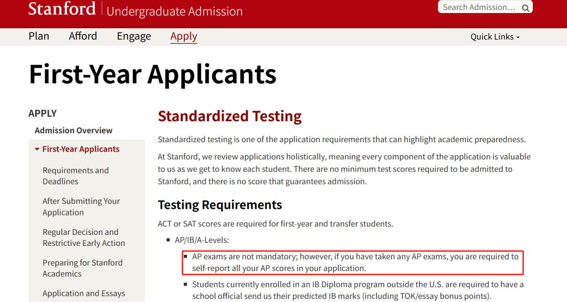Viewport: 567px width, 302px height.
Task: Click the search magnifier icon
Action: (526, 7)
